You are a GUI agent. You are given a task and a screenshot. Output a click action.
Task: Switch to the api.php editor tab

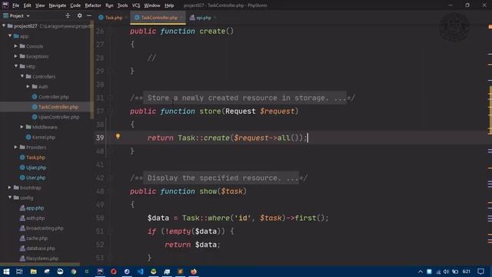(203, 18)
